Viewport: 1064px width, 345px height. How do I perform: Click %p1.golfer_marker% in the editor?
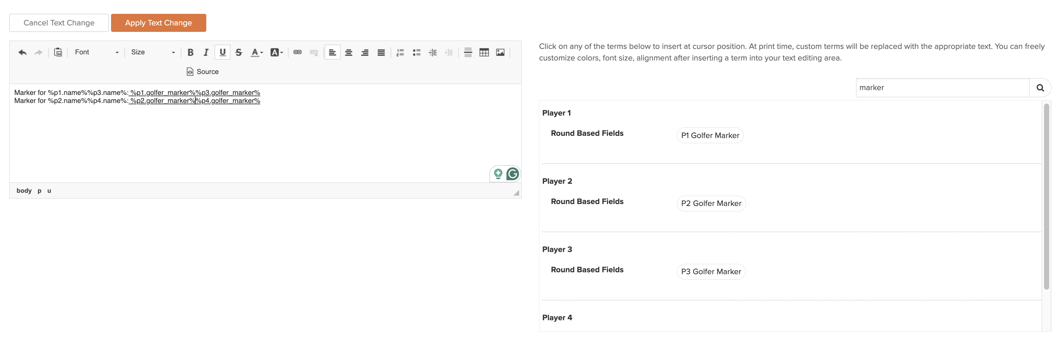(x=163, y=93)
